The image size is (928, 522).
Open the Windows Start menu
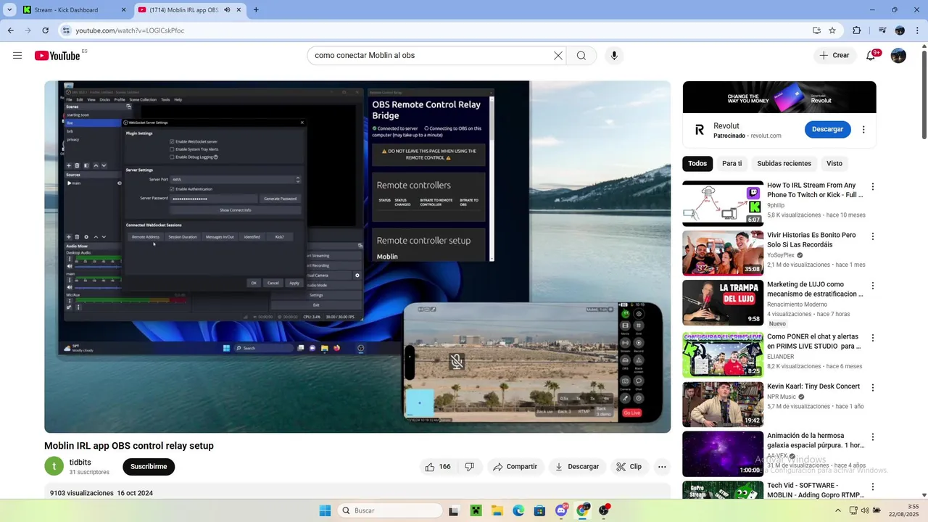(x=325, y=510)
